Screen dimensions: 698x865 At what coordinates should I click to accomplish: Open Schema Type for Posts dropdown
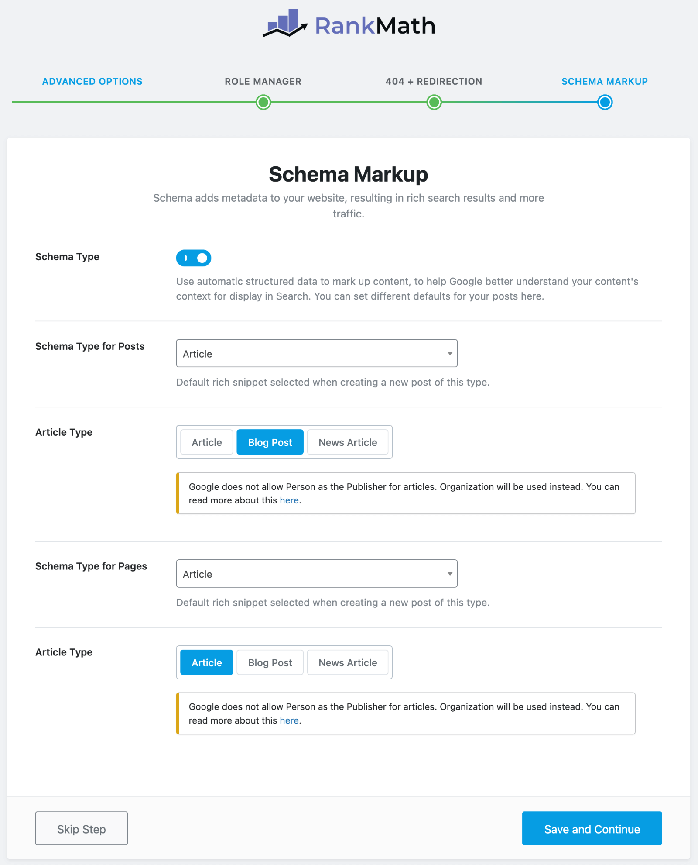tap(317, 353)
